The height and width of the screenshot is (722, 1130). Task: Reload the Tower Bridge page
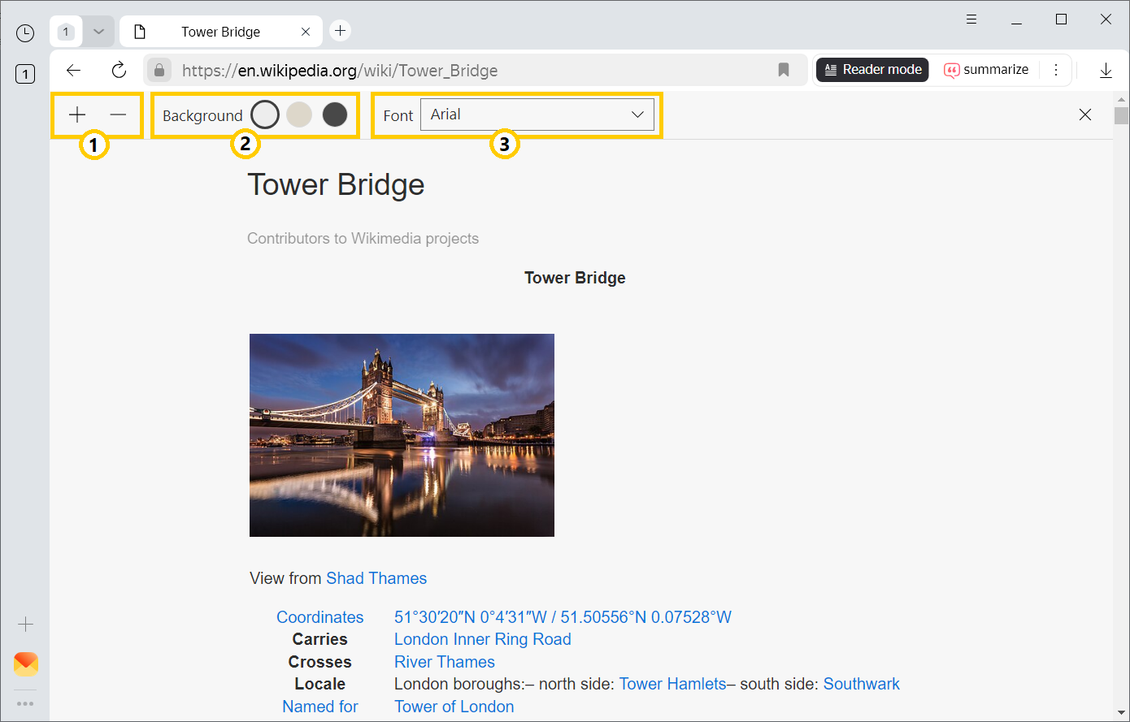(x=119, y=70)
